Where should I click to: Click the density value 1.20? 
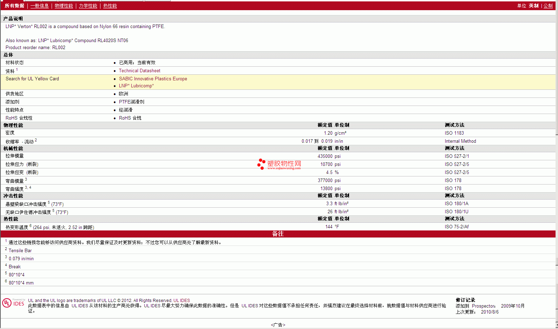coord(328,133)
